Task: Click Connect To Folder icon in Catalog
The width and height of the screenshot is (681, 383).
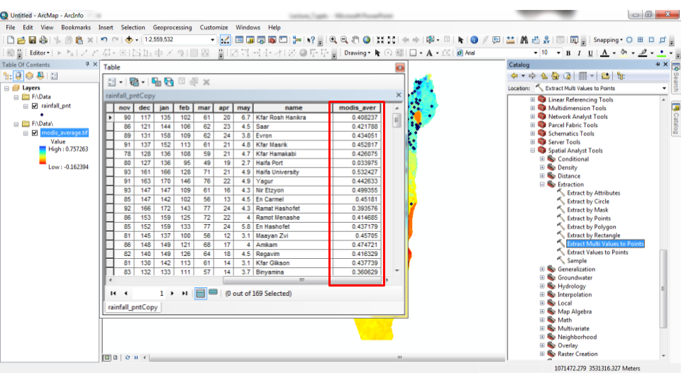Action: 605,76
